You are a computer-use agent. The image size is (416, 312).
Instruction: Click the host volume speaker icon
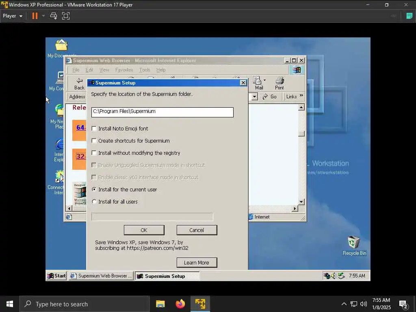364,304
